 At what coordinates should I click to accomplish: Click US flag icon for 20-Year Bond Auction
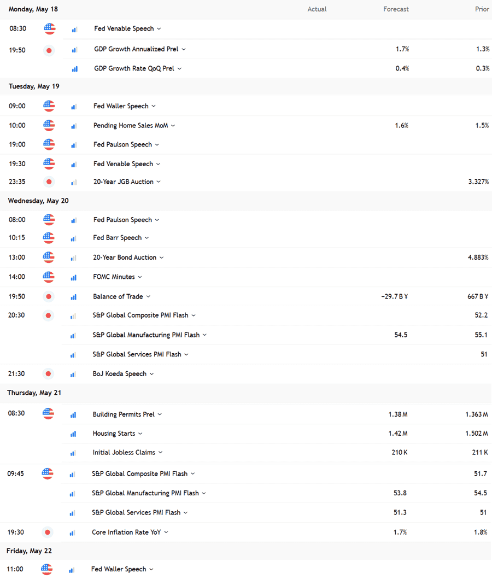click(48, 258)
